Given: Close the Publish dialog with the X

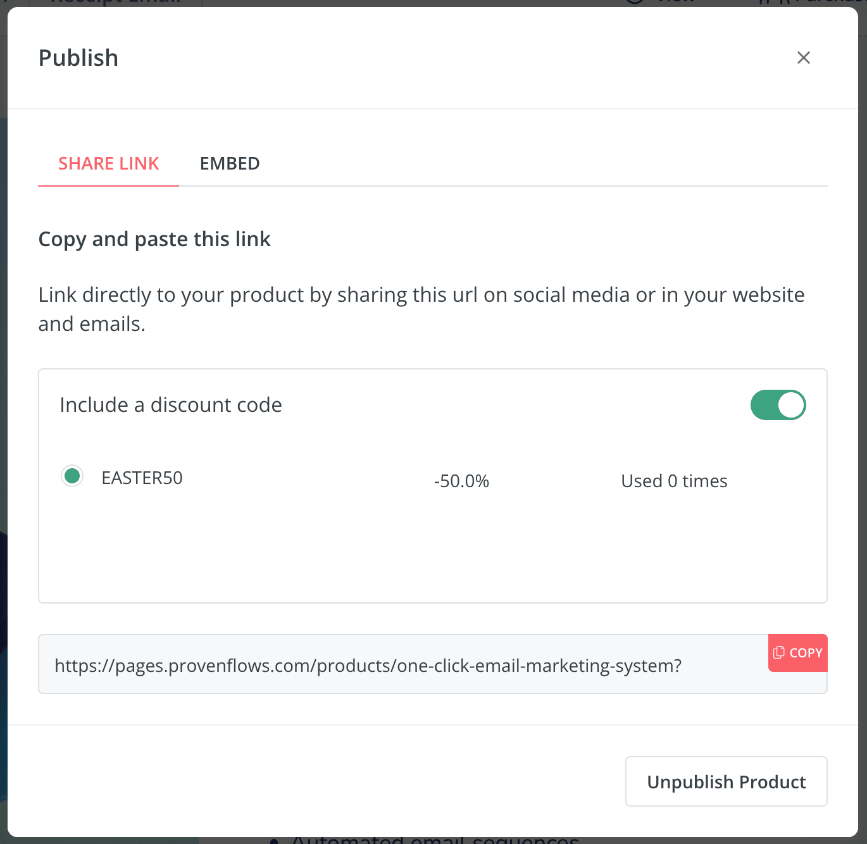Looking at the screenshot, I should [x=804, y=58].
